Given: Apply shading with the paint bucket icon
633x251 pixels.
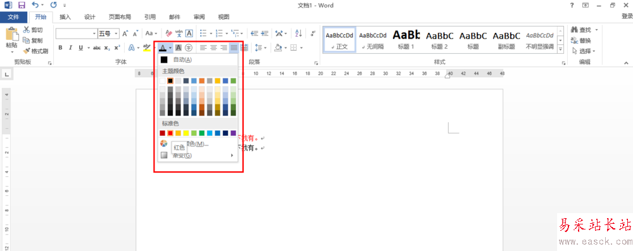Looking at the screenshot, I should pos(278,47).
